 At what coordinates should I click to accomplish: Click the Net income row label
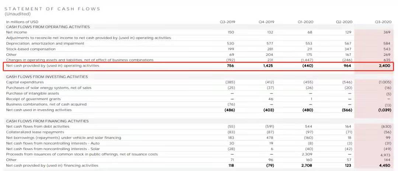[x=17, y=32]
